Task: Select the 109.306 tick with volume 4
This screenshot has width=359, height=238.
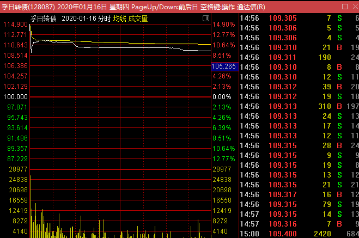Action: (299, 38)
